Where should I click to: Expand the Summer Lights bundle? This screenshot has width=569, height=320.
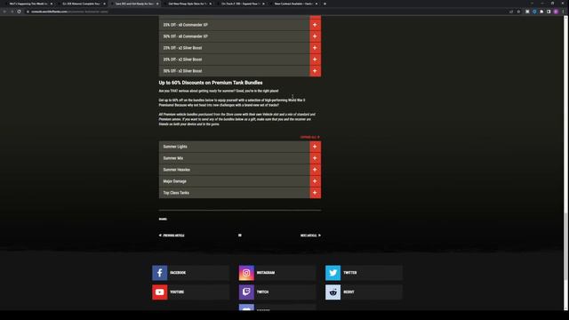(240, 147)
